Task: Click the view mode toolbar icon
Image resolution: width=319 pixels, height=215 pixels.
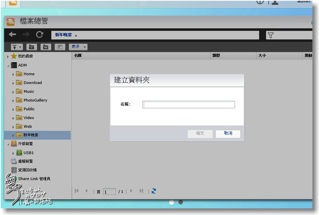Action: [x=60, y=47]
